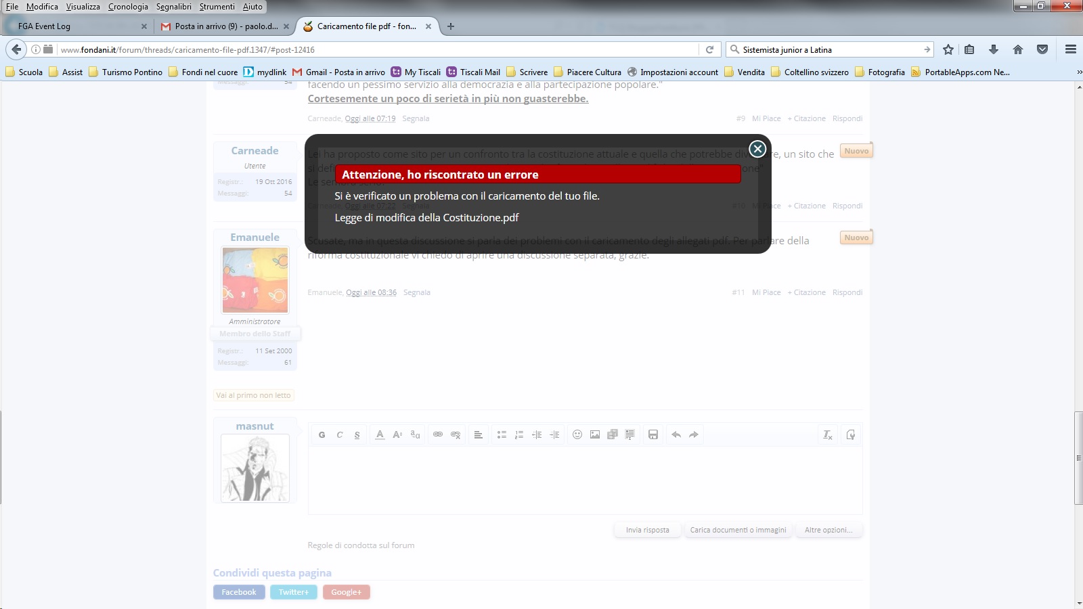Redo the edit in the reply editor

pyautogui.click(x=694, y=435)
